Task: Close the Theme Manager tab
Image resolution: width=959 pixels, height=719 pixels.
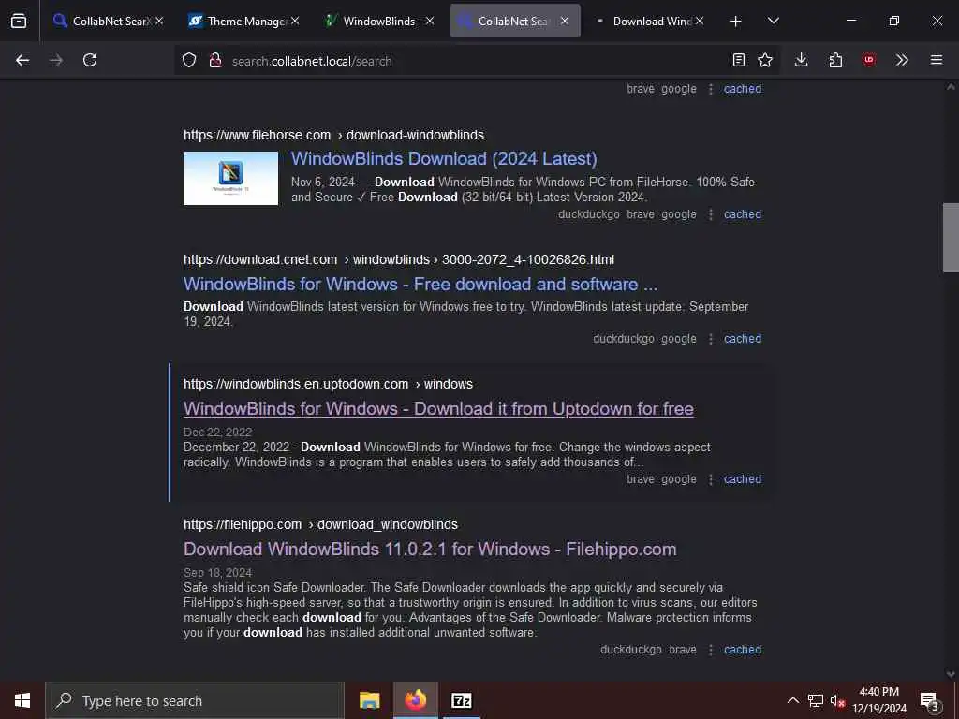Action: click(295, 22)
